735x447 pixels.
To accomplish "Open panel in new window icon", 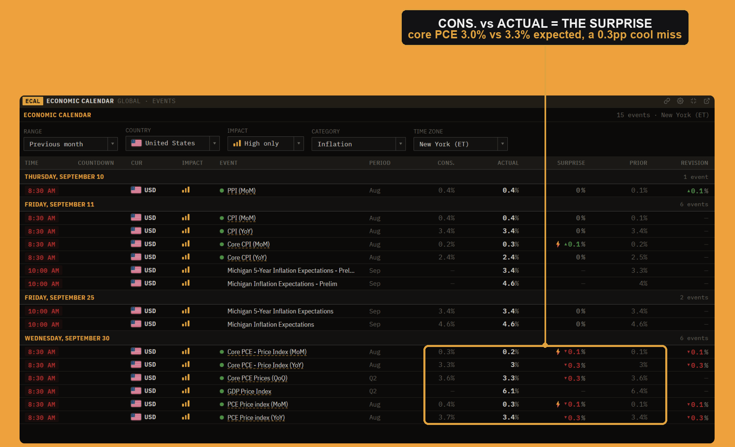I will (707, 101).
